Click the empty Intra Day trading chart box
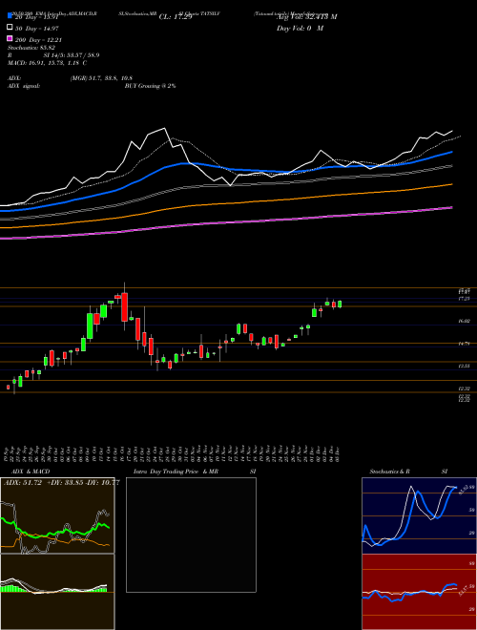 pyautogui.click(x=191, y=535)
